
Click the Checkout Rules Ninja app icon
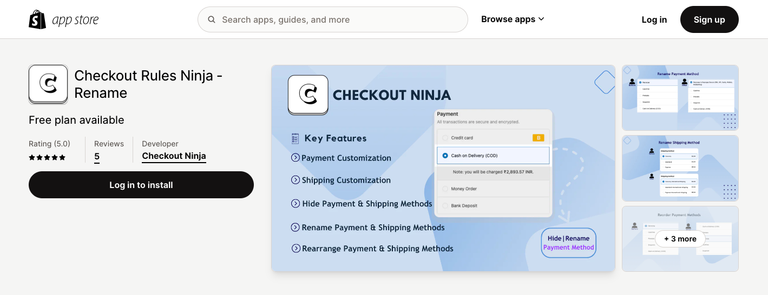[48, 84]
